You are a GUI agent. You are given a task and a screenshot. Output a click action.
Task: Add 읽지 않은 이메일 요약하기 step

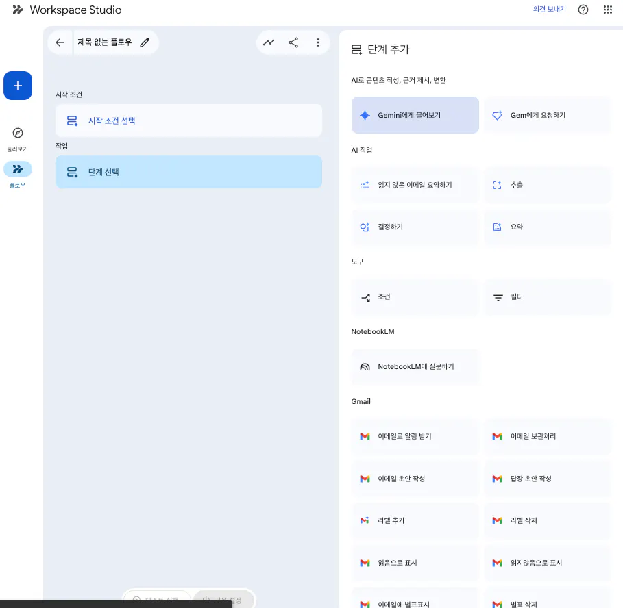click(x=415, y=185)
